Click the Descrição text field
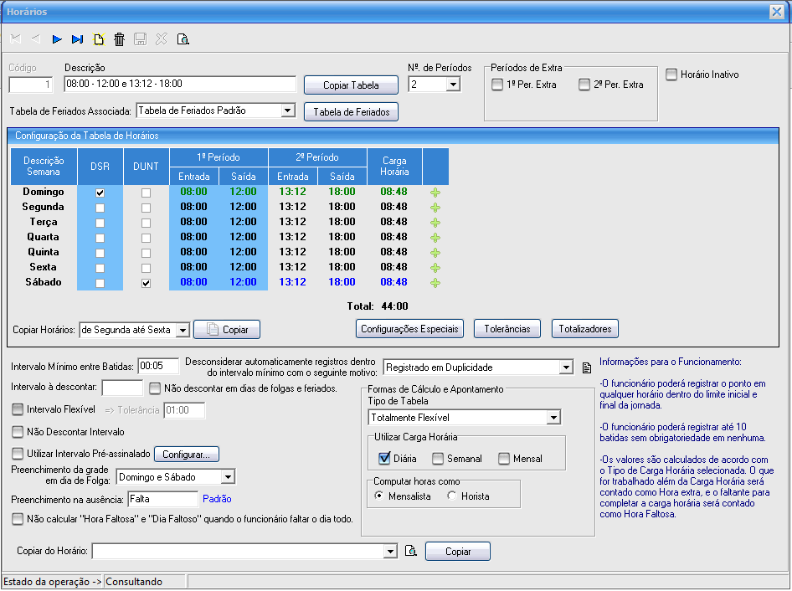792x591 pixels. point(180,85)
